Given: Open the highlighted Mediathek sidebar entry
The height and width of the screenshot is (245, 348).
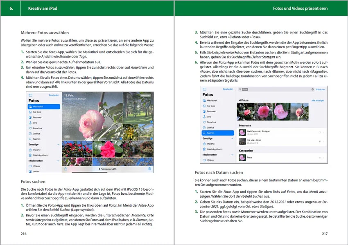Looking at the screenshot, I should tap(44, 107).
